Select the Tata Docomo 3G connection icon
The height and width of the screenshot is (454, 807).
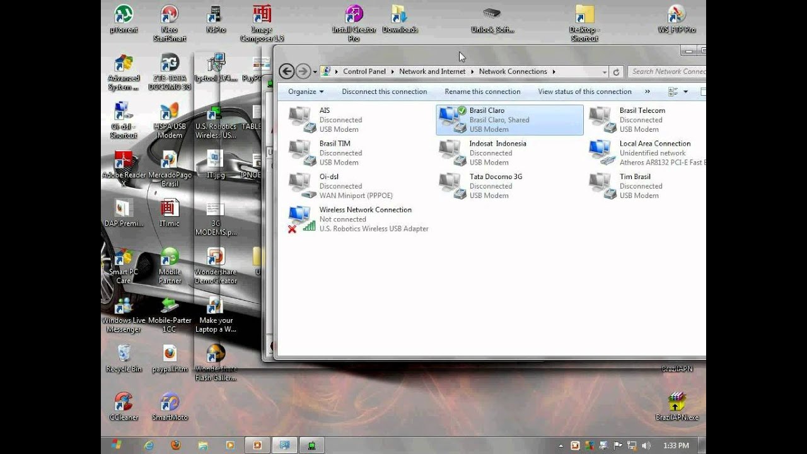point(452,186)
